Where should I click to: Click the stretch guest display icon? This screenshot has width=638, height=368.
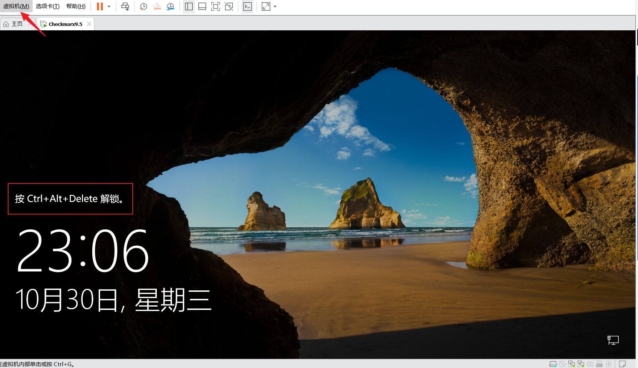[266, 6]
